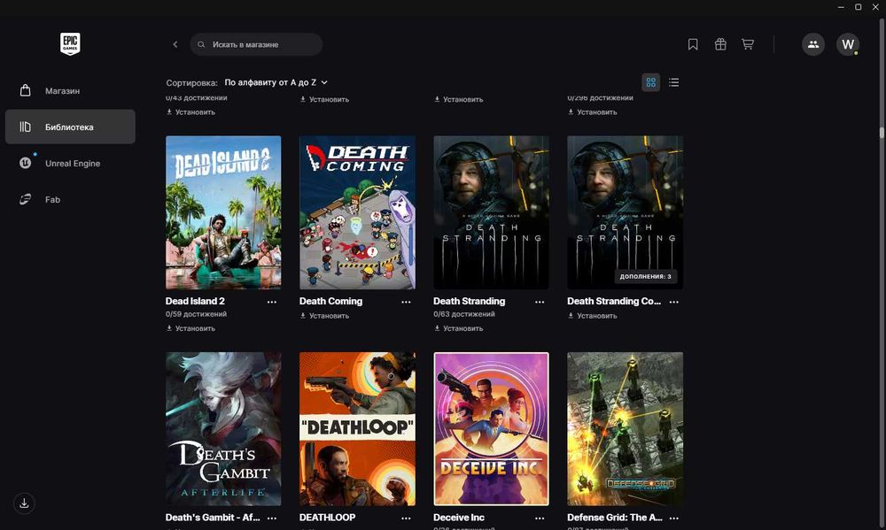886x530 pixels.
Task: Open the DEATHLOOP cover thumbnail
Action: coord(357,429)
